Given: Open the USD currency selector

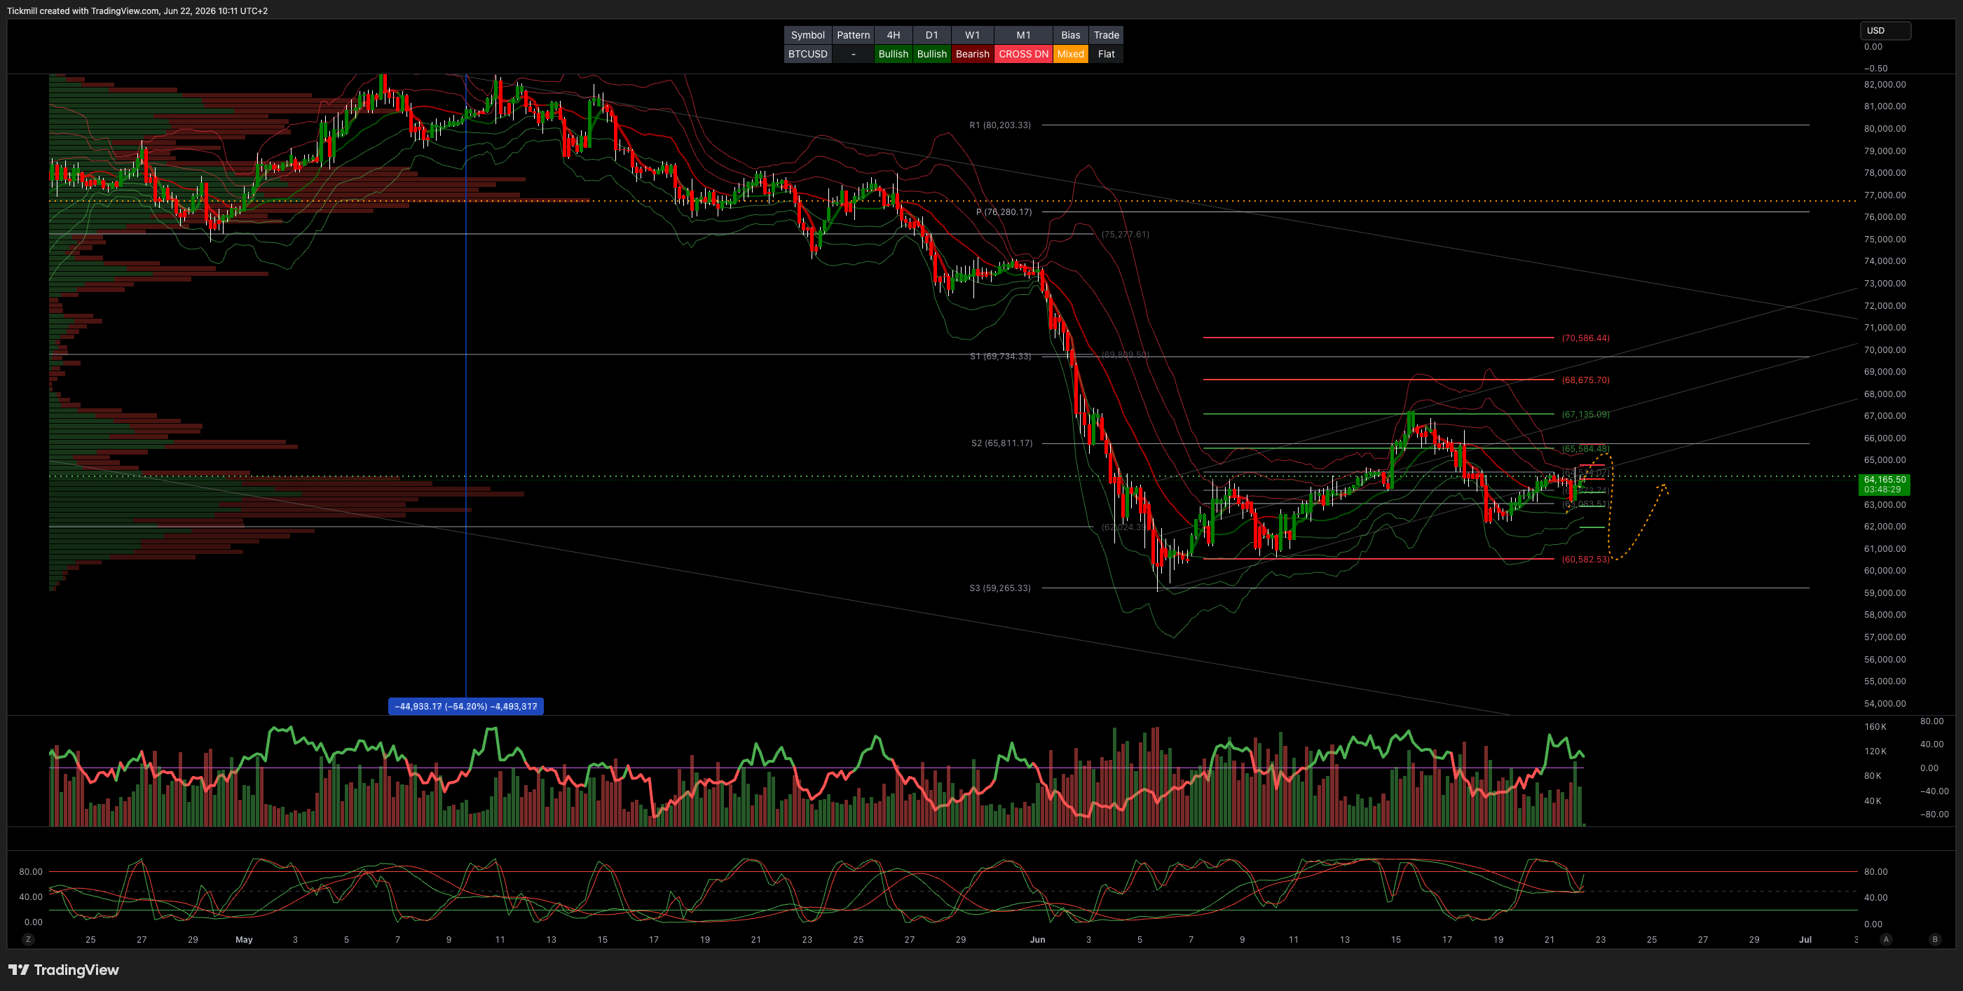Looking at the screenshot, I should [x=1885, y=31].
